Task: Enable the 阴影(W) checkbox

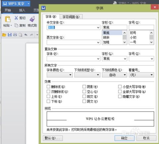Action: [84, 87]
